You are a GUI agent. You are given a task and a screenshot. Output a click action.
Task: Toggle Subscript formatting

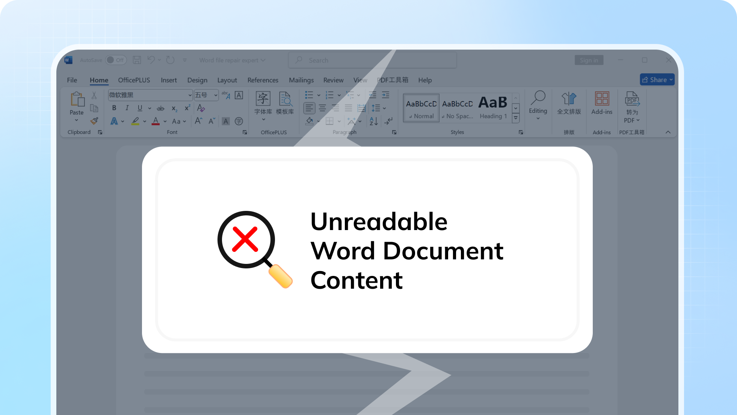tap(174, 108)
